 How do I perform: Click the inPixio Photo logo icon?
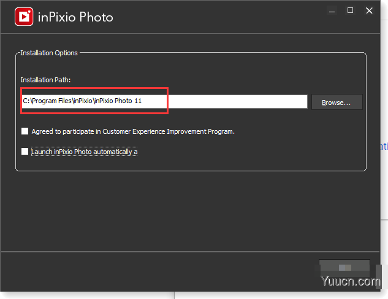(x=24, y=17)
